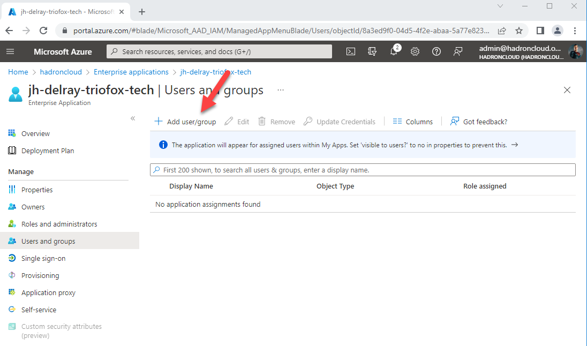
Task: Open the tab search dropdown chevron
Action: [x=500, y=6]
